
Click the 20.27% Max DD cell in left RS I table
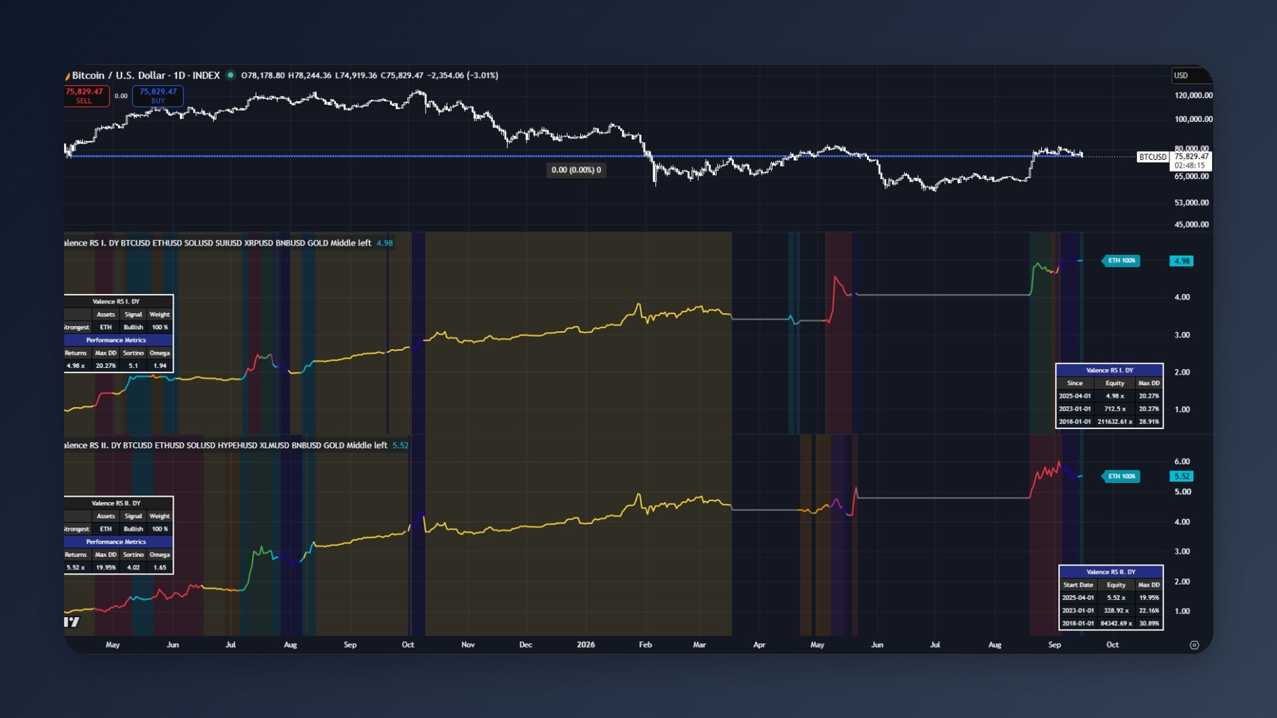(106, 365)
